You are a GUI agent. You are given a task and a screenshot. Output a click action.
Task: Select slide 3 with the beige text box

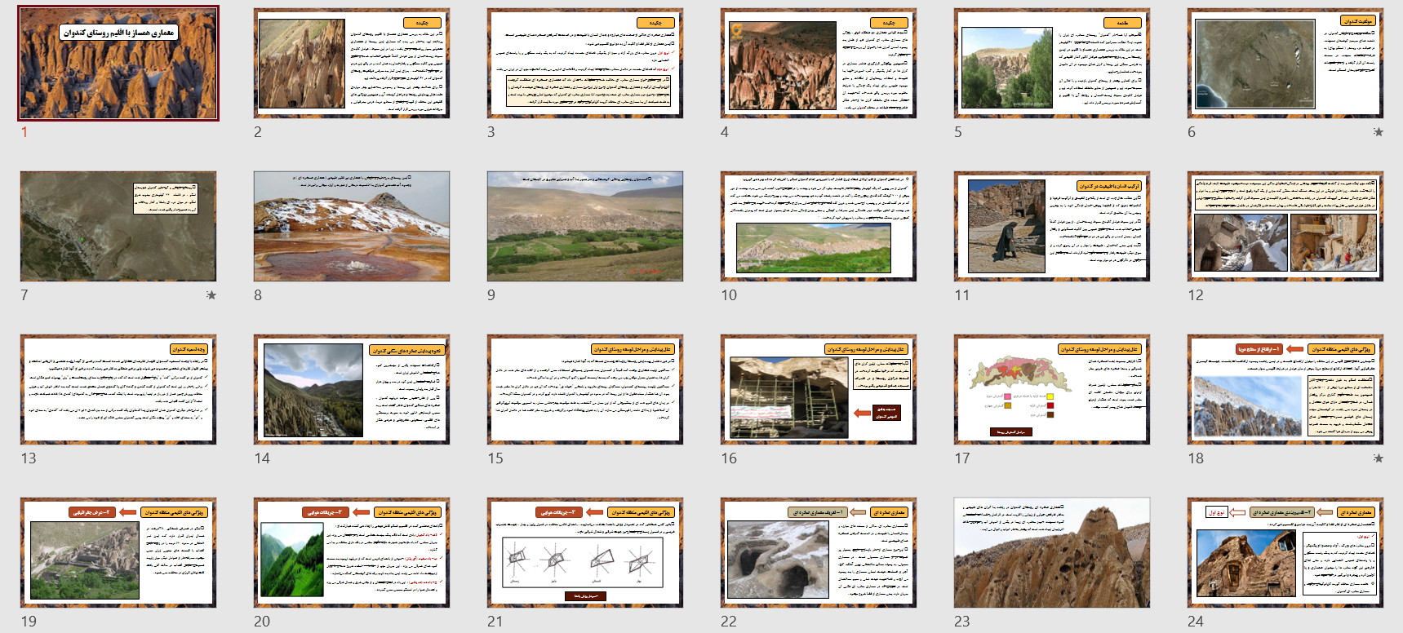coord(584,64)
